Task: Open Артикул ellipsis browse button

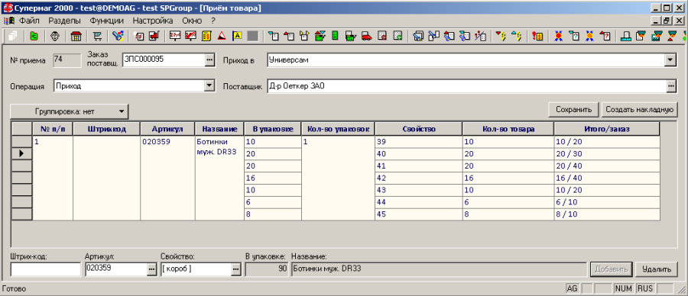Action: tap(151, 270)
